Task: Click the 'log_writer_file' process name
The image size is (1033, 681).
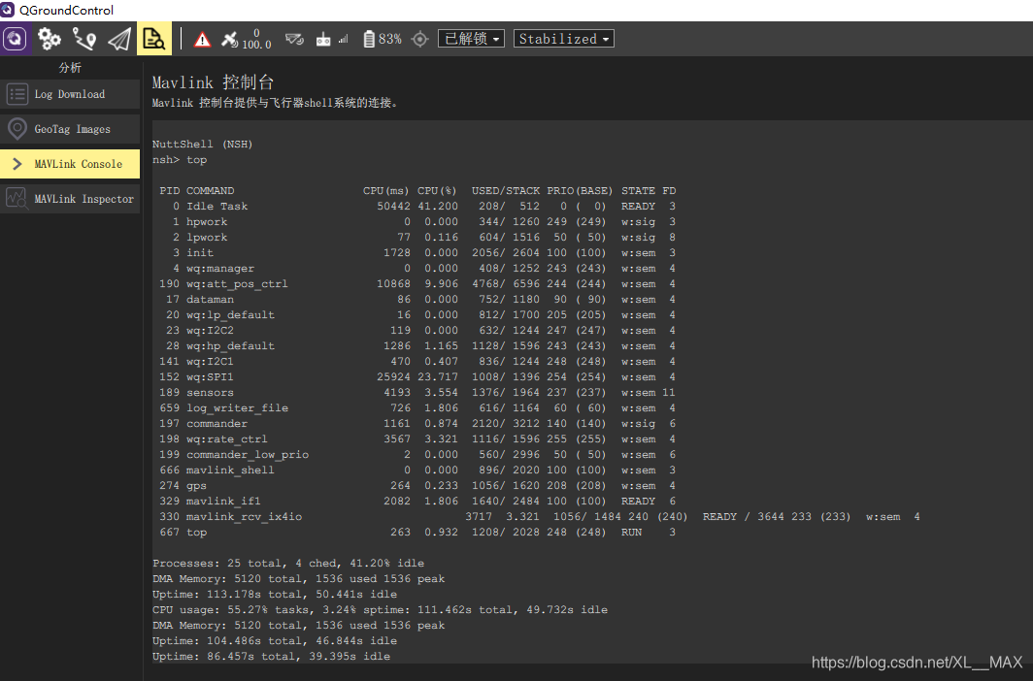Action: tap(237, 408)
